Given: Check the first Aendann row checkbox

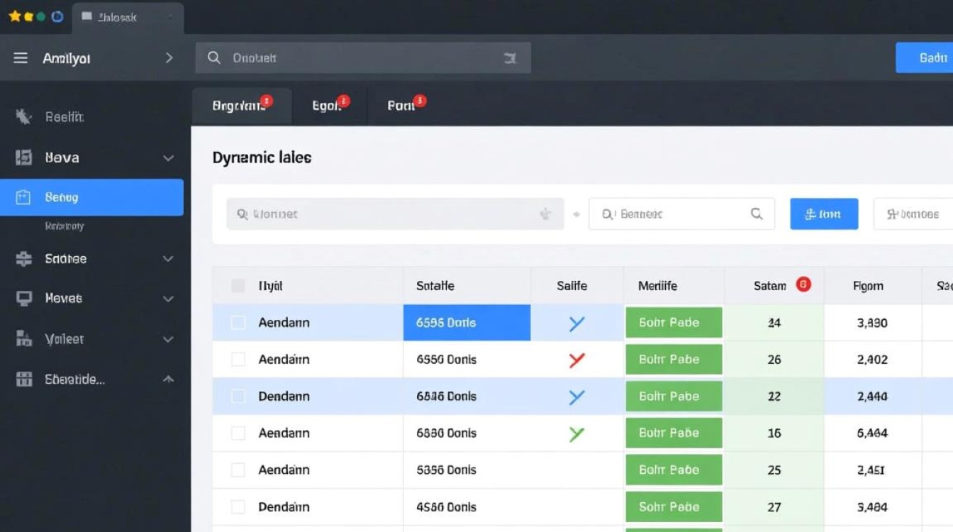Looking at the screenshot, I should click(x=238, y=323).
